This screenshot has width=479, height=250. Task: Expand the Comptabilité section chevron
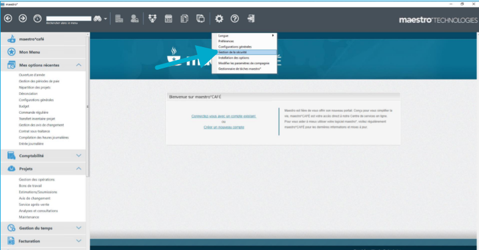[78, 155]
